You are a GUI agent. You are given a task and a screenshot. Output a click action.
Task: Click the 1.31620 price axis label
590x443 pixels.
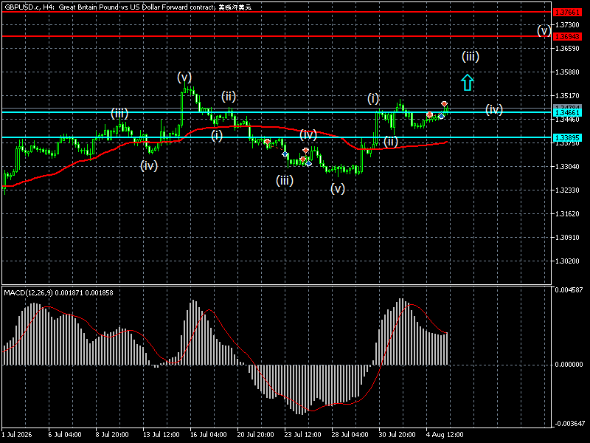(x=567, y=214)
